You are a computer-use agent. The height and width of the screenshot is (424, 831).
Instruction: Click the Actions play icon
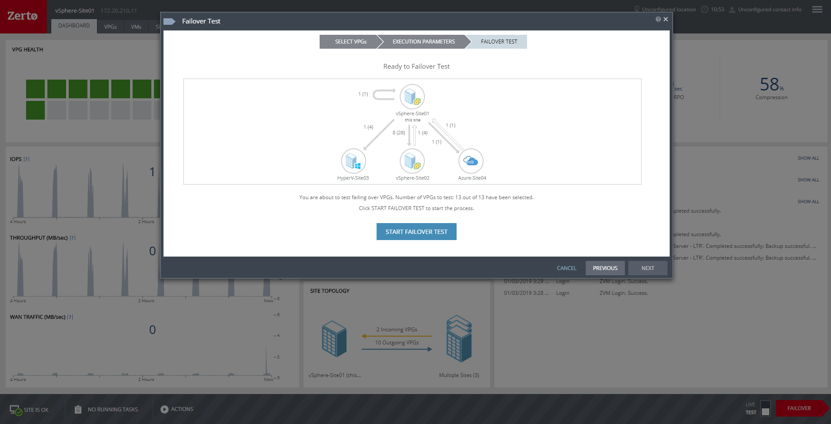(164, 409)
